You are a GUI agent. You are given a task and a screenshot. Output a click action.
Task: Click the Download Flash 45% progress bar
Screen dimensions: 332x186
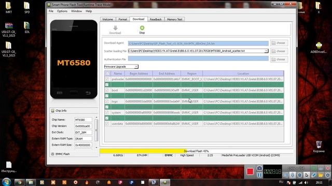point(196,151)
